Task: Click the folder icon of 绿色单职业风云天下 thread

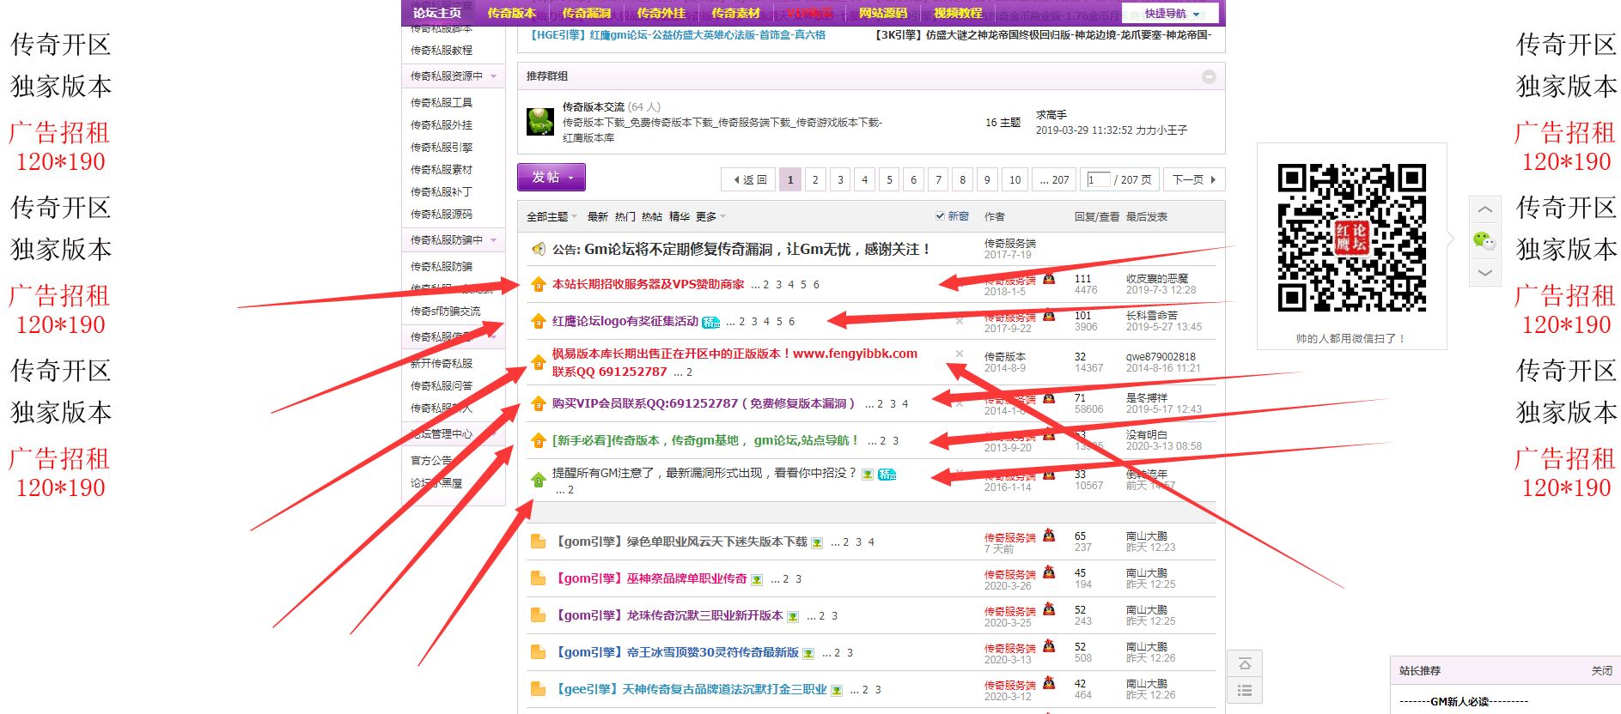Action: coord(539,542)
